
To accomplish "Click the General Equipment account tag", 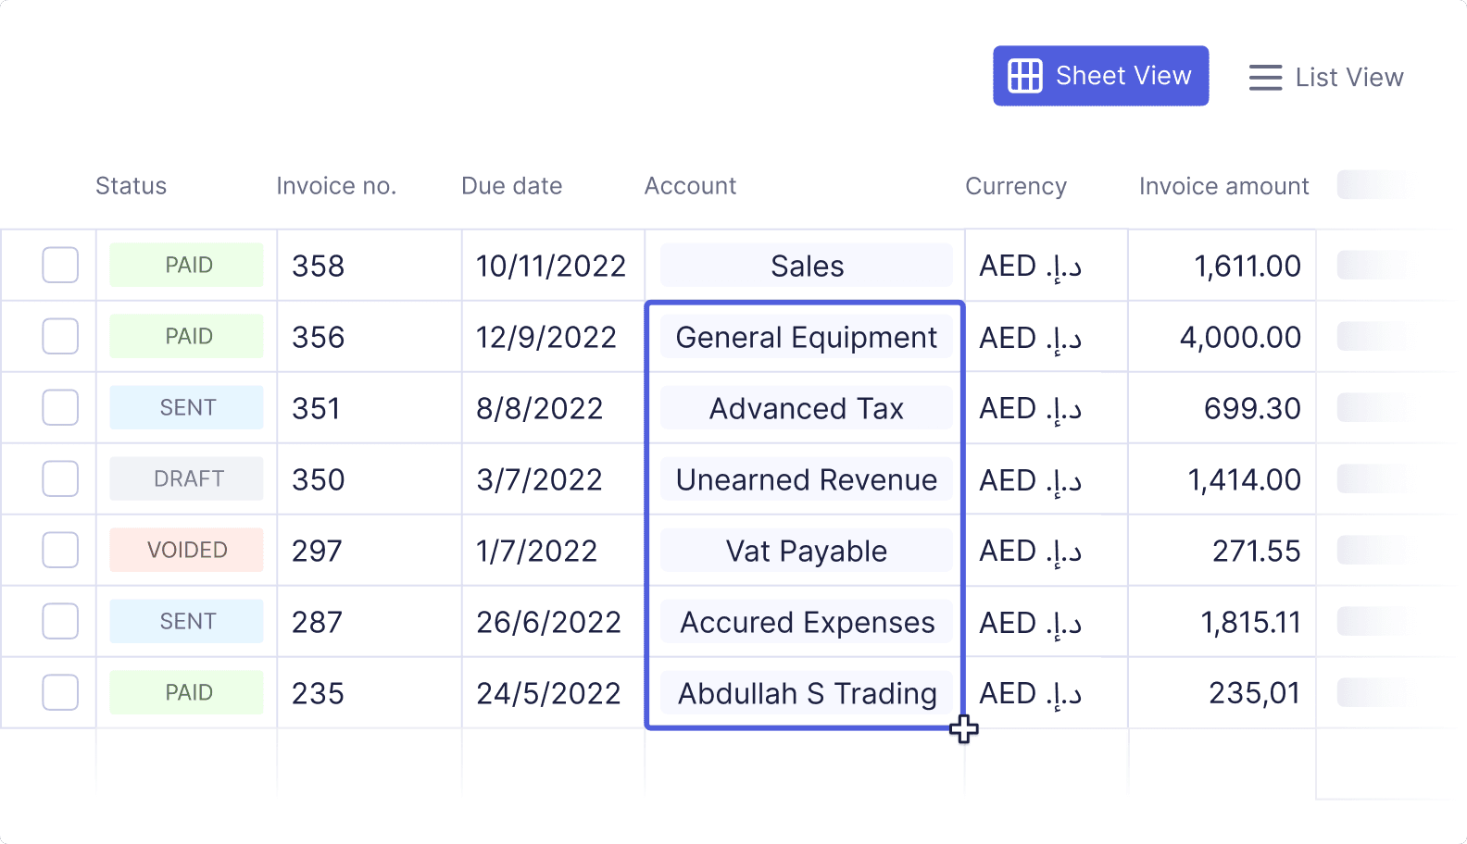I will (x=806, y=337).
